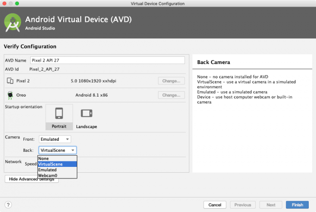Screen dimensions: 316x212
Task: Click the red close window button
Action: click(x=4, y=4)
